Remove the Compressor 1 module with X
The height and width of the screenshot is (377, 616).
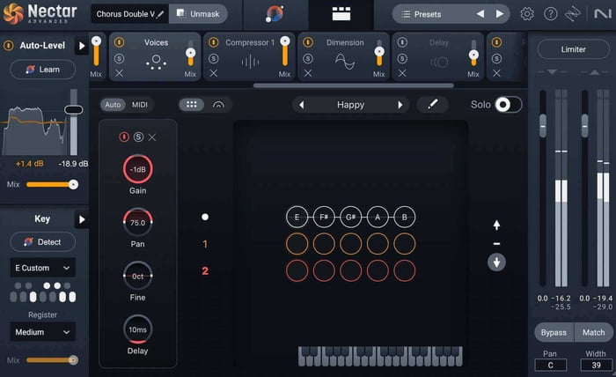click(x=213, y=73)
